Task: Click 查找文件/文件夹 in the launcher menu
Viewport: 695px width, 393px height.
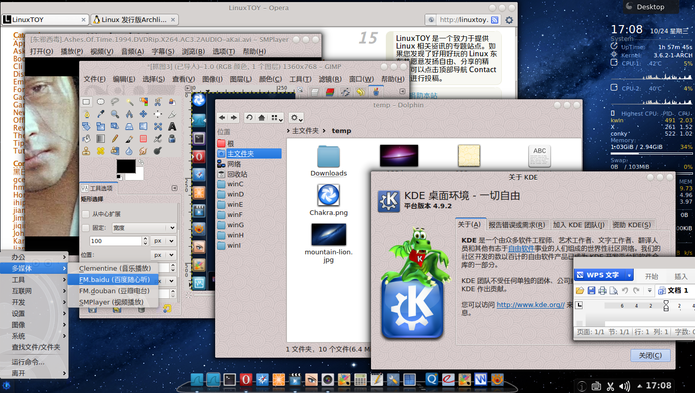Action: click(x=34, y=347)
